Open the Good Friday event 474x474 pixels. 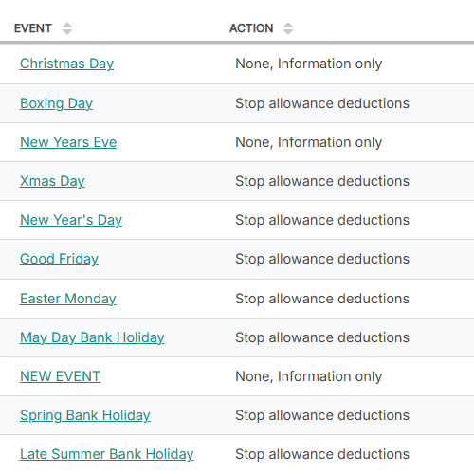pyautogui.click(x=59, y=259)
